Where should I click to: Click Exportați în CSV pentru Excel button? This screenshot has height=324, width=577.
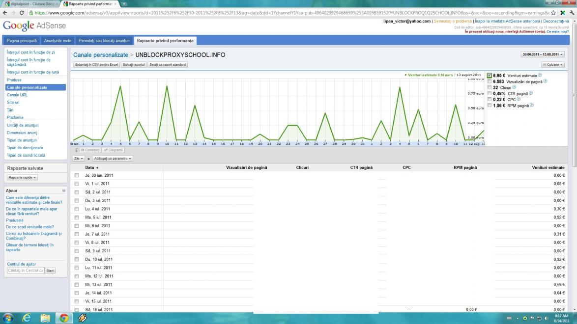point(96,64)
